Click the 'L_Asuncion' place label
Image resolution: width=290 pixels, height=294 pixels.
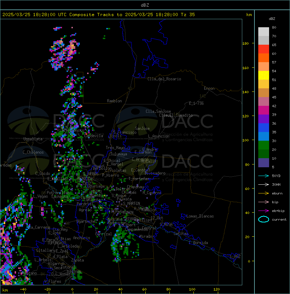(x=159, y=136)
